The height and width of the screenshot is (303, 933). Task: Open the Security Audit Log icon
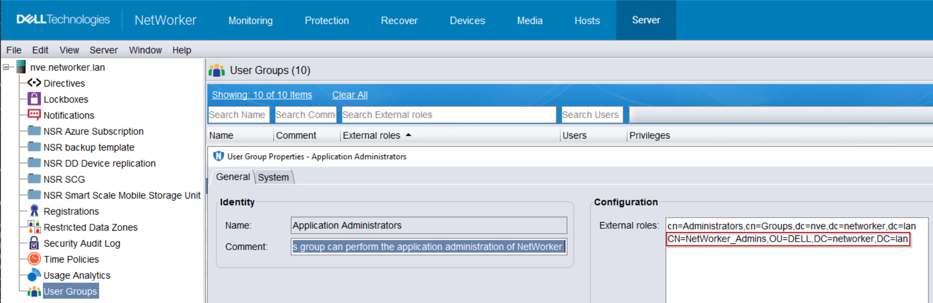tap(34, 243)
